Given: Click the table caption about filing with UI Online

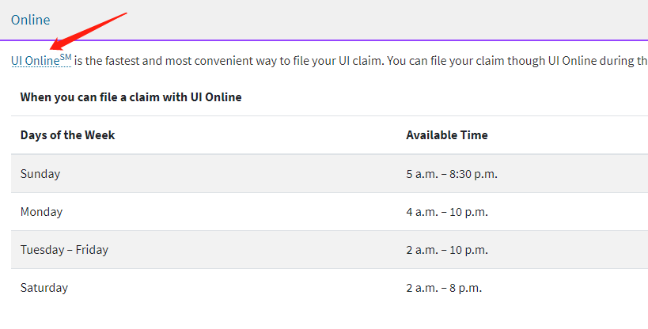Looking at the screenshot, I should [x=131, y=97].
